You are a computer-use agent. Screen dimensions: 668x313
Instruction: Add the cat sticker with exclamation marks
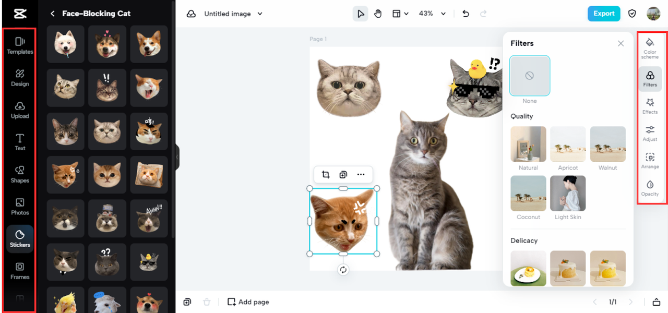coord(107,88)
